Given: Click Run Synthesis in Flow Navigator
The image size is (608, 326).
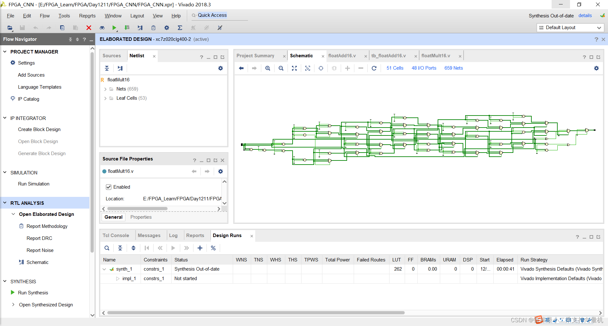Looking at the screenshot, I should [33, 293].
